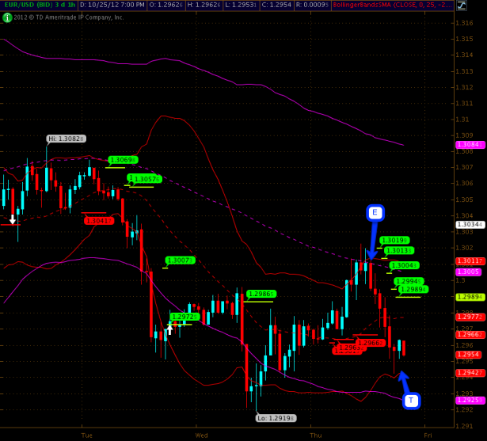
Task: Click the blue T marker label
Action: coord(411,401)
